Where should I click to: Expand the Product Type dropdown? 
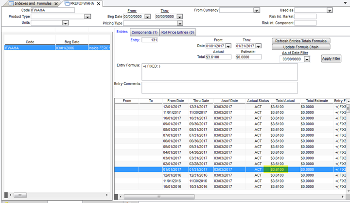coord(87,17)
